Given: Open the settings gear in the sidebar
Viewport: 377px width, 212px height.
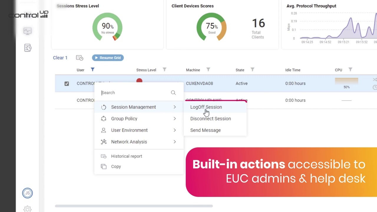Looking at the screenshot, I should point(27,209).
